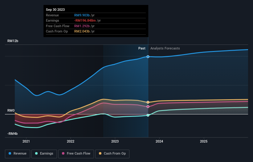
Task: Click the Past label on chart
Action: point(142,48)
